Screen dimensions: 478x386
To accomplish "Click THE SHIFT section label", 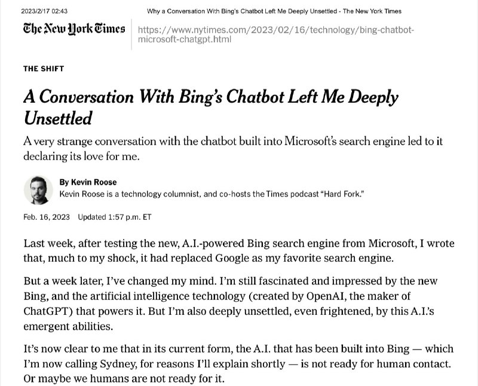I will [44, 69].
